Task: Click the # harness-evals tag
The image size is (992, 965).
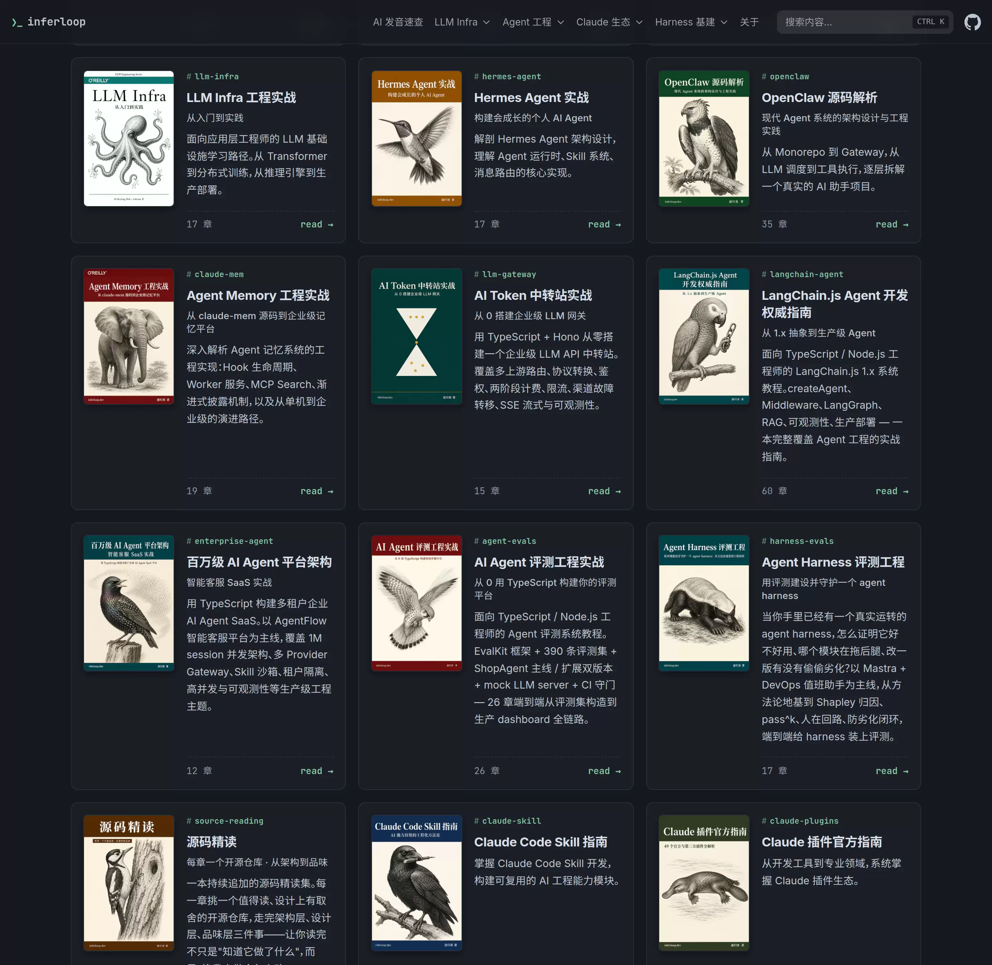Action: pos(797,541)
